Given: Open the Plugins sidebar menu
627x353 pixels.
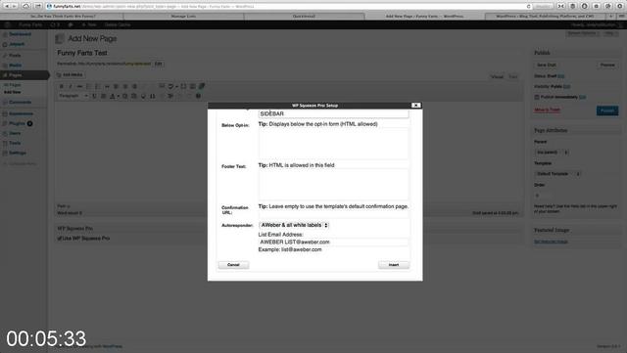Looking at the screenshot, I should tap(17, 123).
